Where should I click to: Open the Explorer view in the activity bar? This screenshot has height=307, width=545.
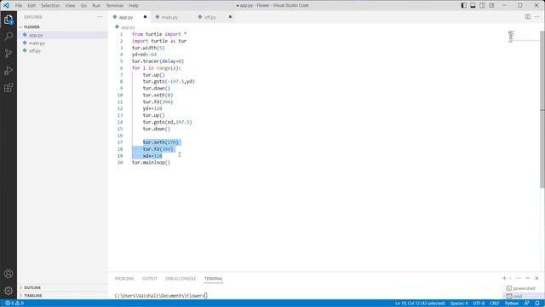9,20
